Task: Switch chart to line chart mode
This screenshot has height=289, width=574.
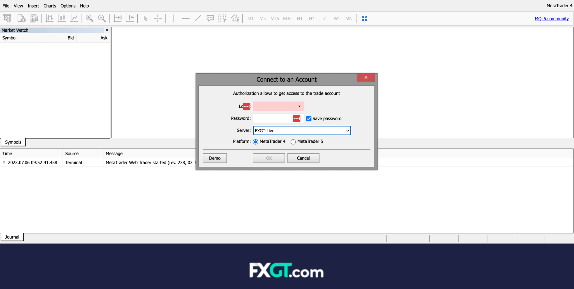Action: [74, 18]
